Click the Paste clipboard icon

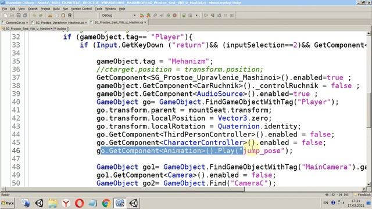coord(63,16)
